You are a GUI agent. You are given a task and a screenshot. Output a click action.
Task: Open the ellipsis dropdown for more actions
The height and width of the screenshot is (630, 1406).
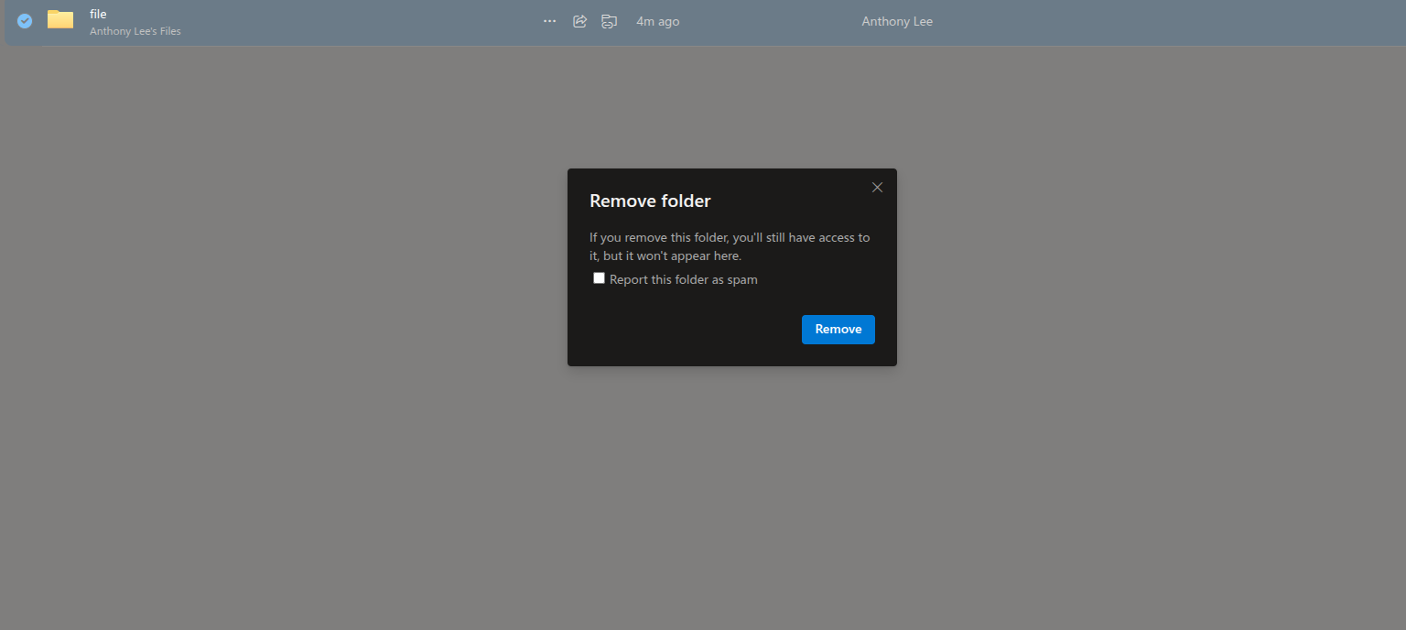(x=548, y=21)
